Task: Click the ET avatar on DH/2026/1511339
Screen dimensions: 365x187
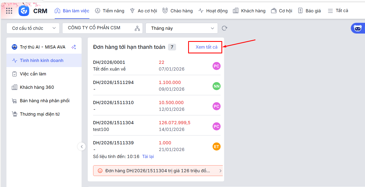Action: [216, 146]
